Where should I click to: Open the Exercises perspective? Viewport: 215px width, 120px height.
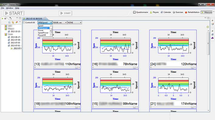pos(178,12)
